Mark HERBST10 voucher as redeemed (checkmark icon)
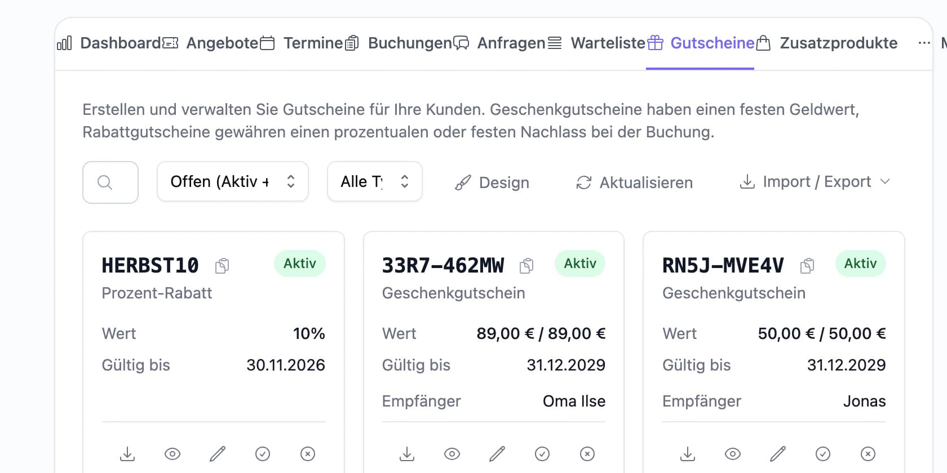The image size is (947, 473). click(x=263, y=454)
